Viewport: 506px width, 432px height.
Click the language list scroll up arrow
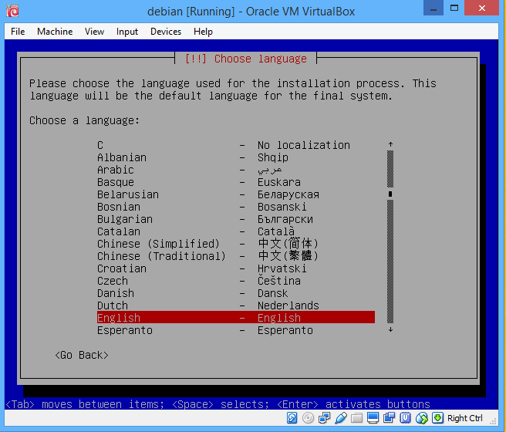tap(390, 144)
